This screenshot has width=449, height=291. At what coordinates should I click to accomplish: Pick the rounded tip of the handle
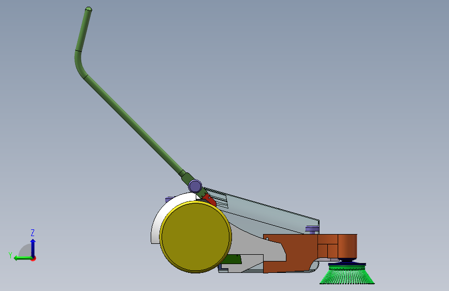click(x=89, y=9)
